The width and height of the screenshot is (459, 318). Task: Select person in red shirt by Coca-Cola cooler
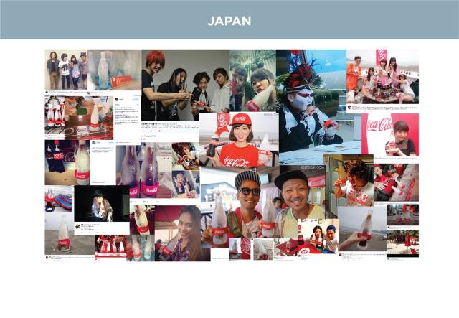pyautogui.click(x=396, y=182)
